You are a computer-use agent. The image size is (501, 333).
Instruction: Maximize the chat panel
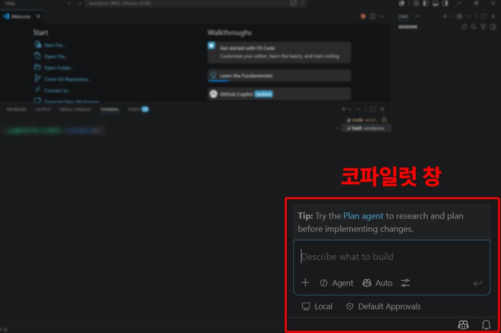pos(483,16)
